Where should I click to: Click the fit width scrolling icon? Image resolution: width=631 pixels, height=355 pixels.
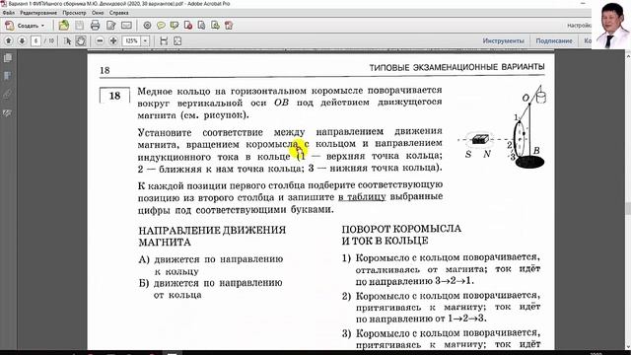click(x=164, y=40)
